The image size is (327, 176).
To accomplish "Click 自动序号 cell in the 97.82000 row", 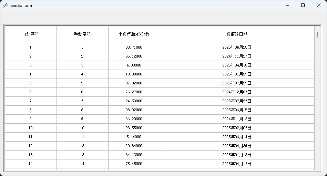I will tap(31, 83).
